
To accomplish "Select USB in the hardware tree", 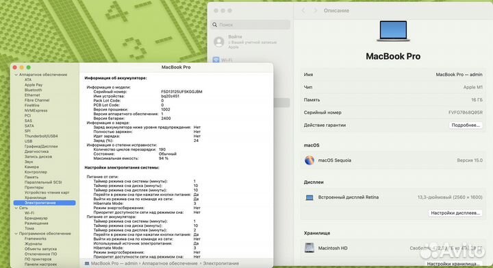I will click(28, 141).
